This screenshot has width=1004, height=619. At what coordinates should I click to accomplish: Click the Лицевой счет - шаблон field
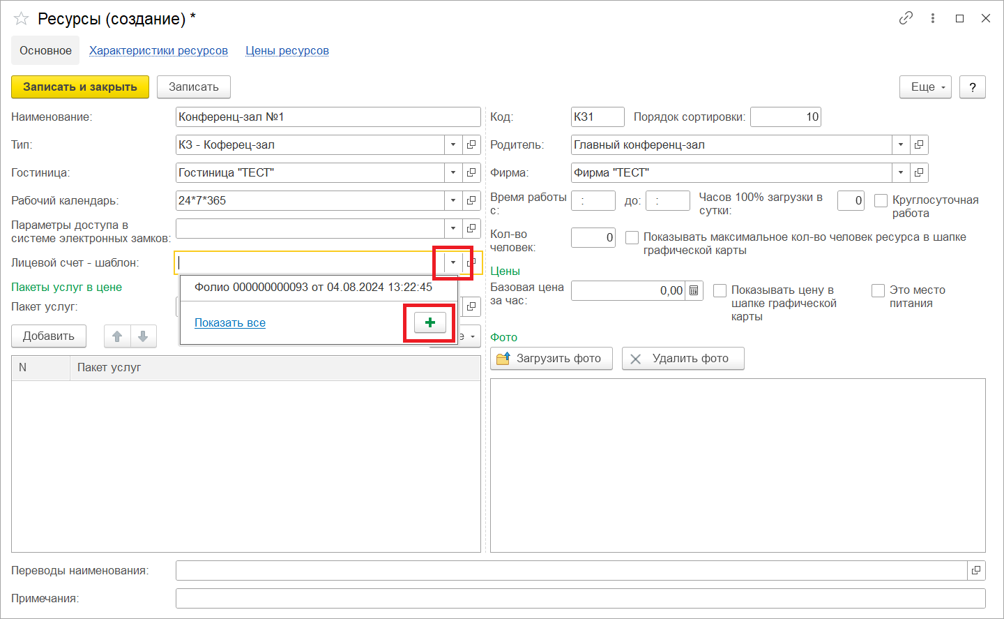tap(310, 262)
